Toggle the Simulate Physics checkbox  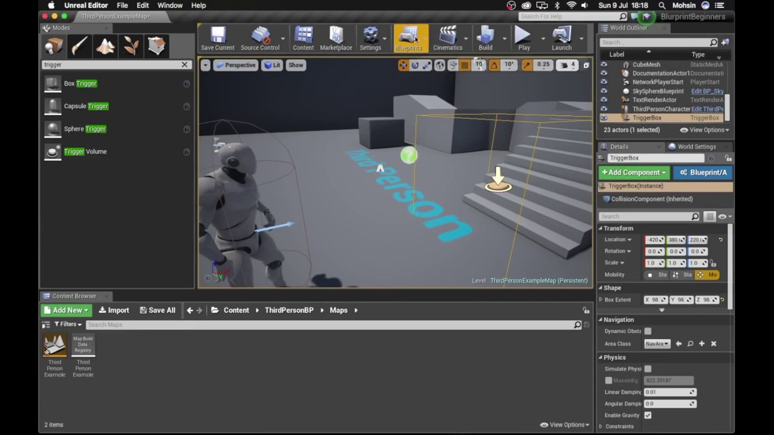(x=648, y=369)
